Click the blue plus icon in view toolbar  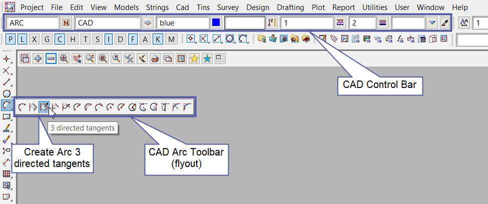[x=38, y=58]
